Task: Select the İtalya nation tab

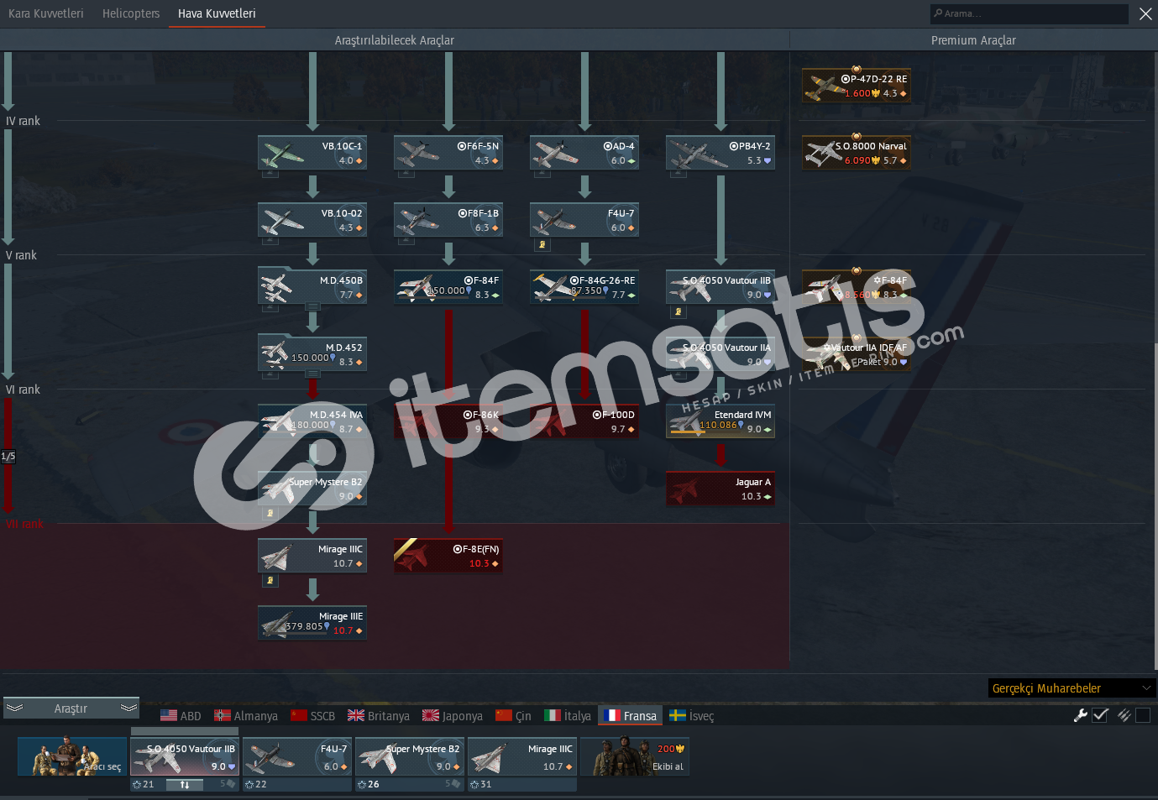Action: point(568,716)
